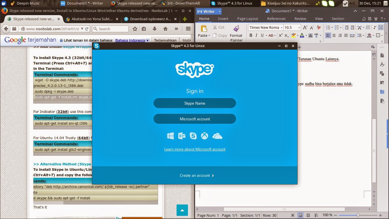Justify text in Writer
This screenshot has height=219, width=389.
(x=346, y=35)
